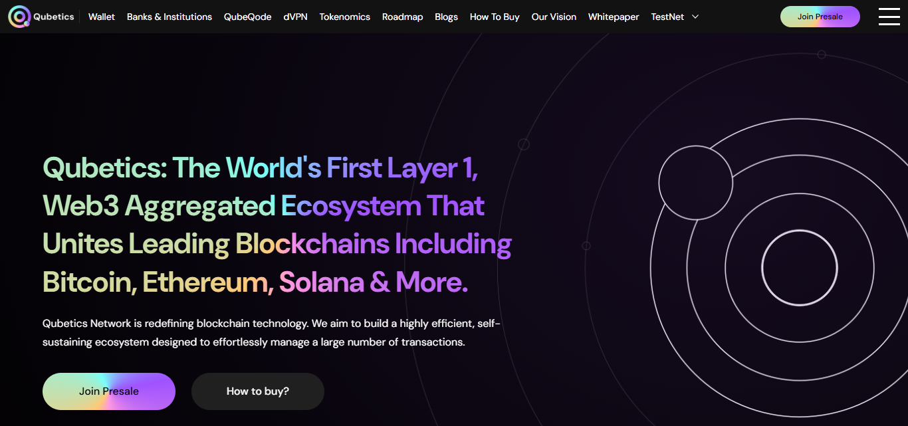
Task: Click the large hero Join Presale button
Action: [109, 391]
